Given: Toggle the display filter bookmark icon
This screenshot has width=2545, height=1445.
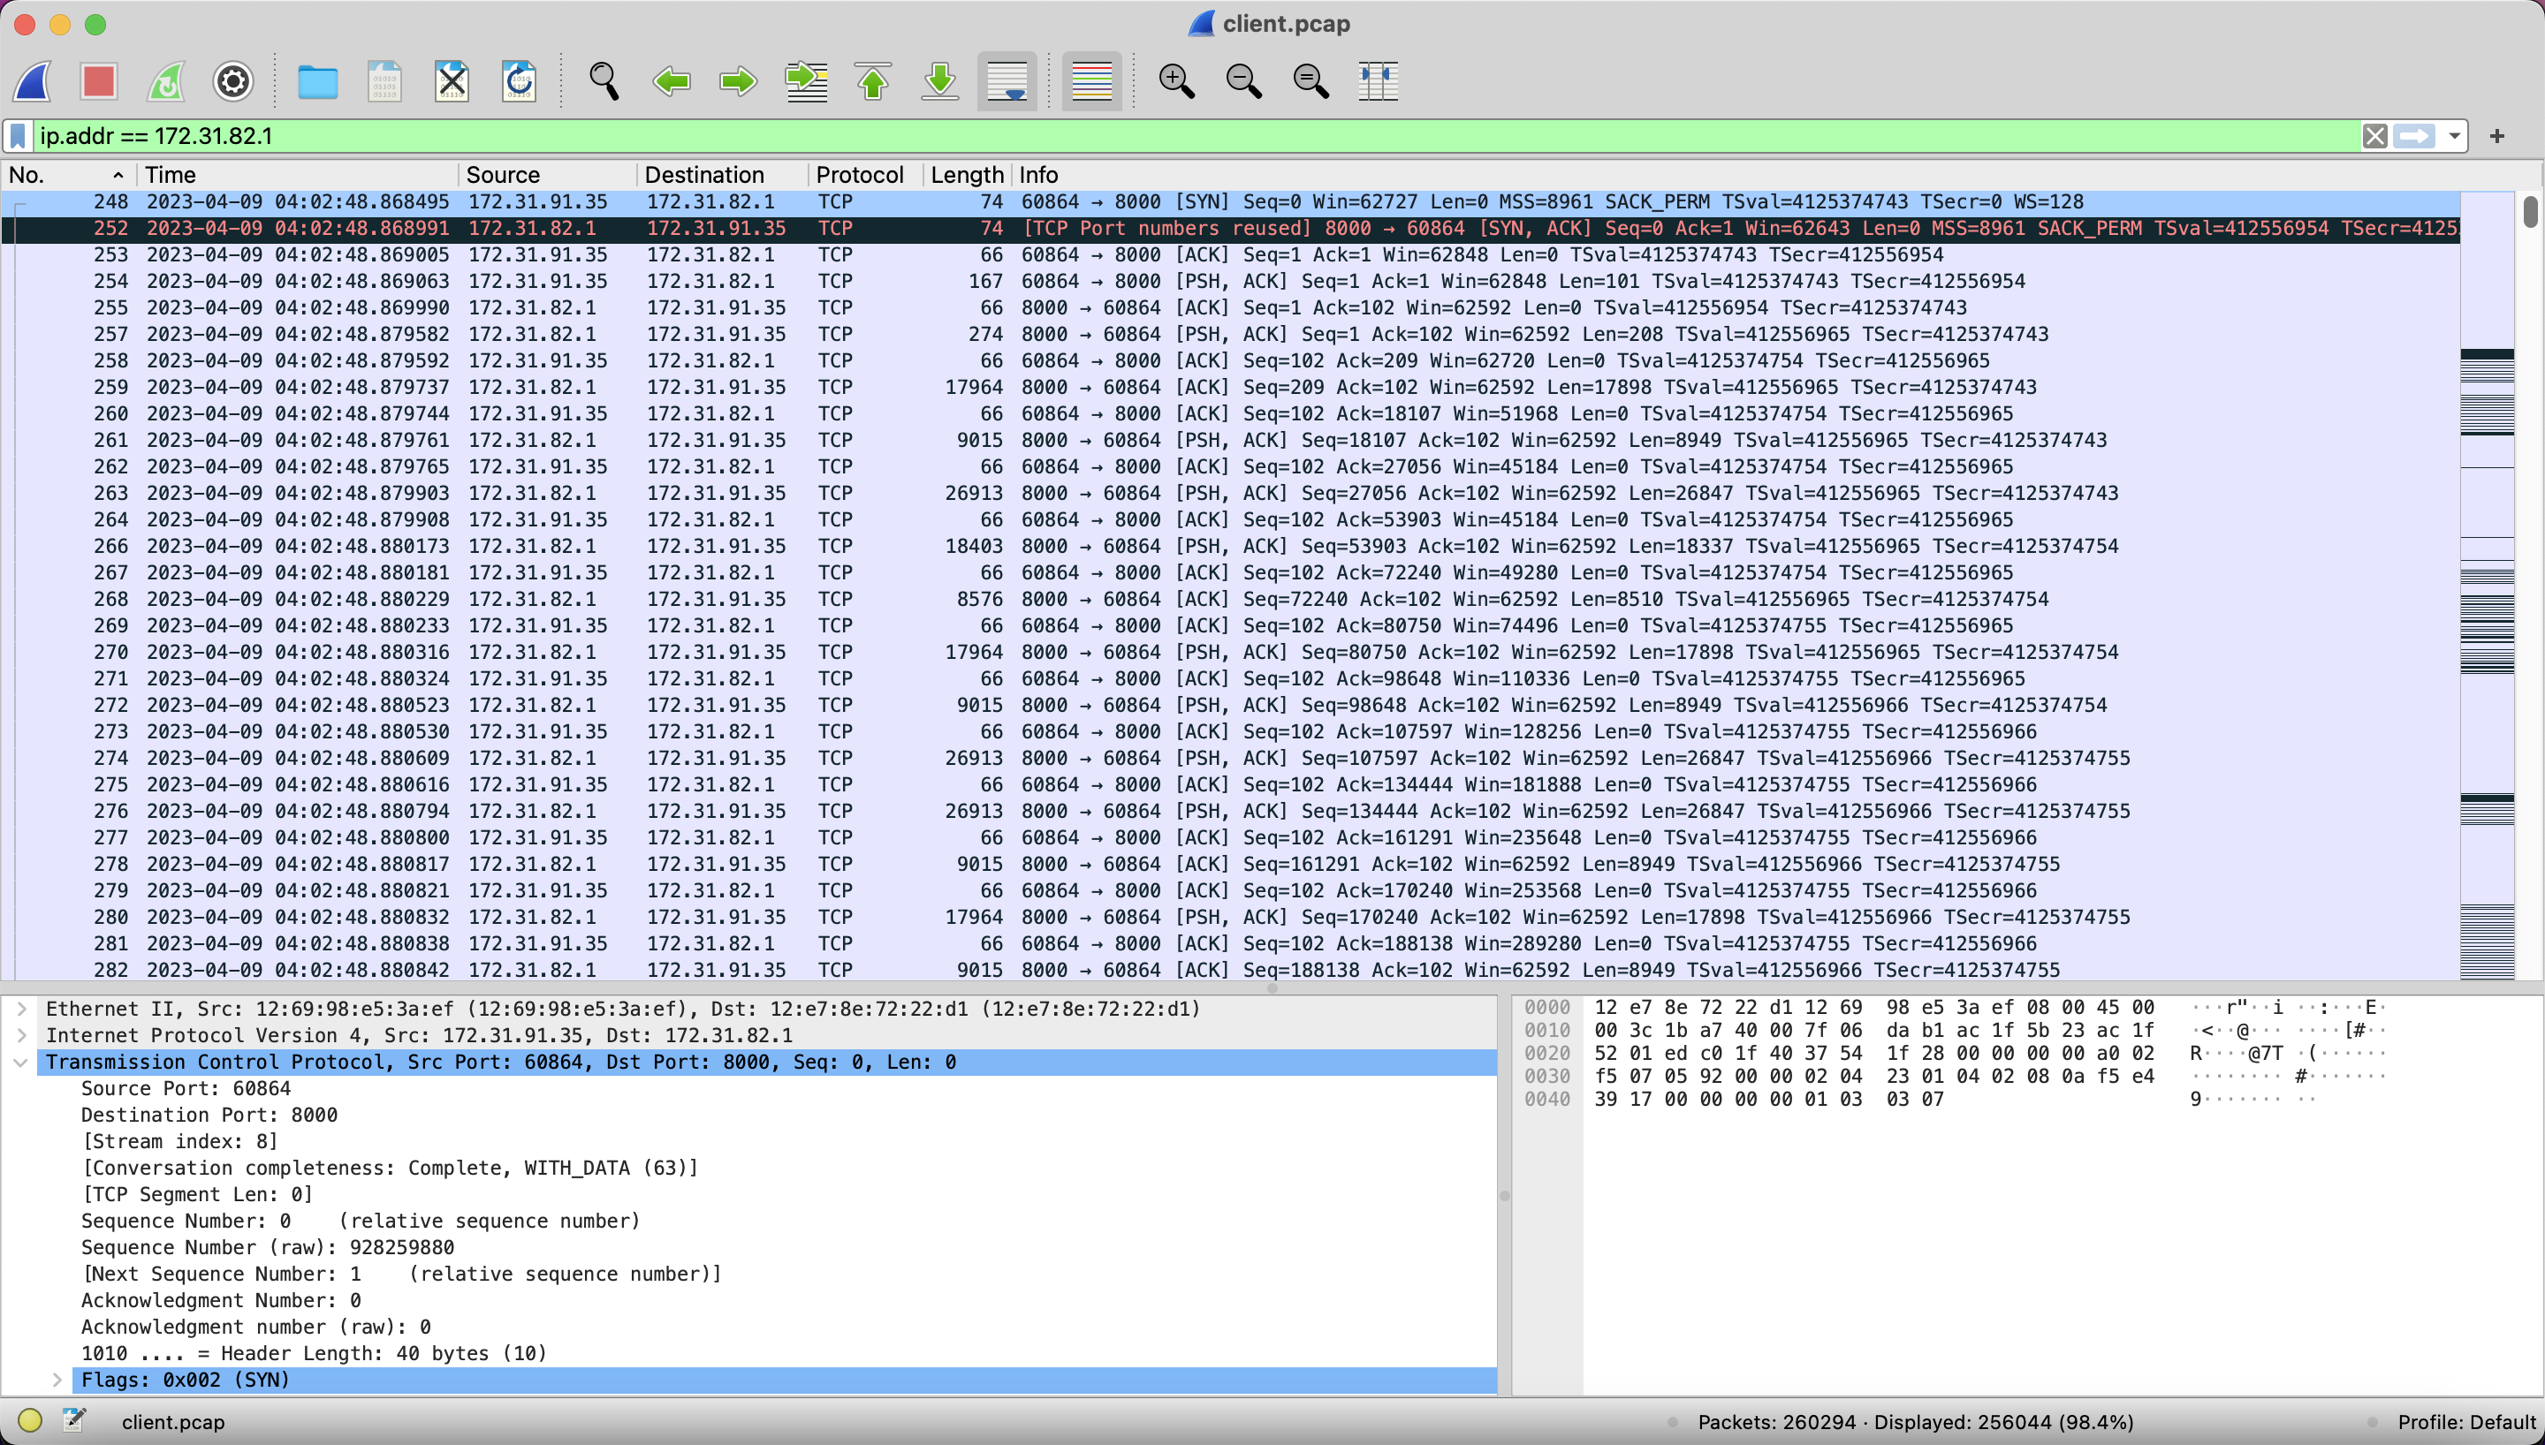Looking at the screenshot, I should (x=18, y=136).
